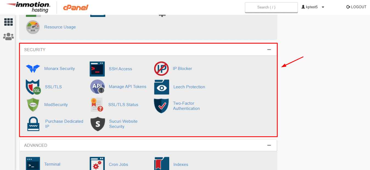Collapse the Advanced section
Viewport: 370px width, 170px height.
(269, 145)
